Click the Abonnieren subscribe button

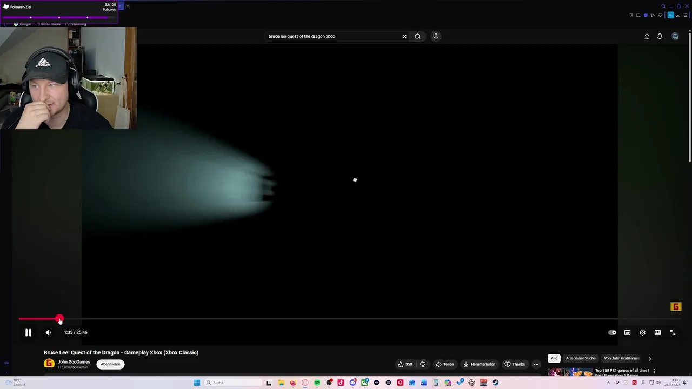tap(110, 364)
